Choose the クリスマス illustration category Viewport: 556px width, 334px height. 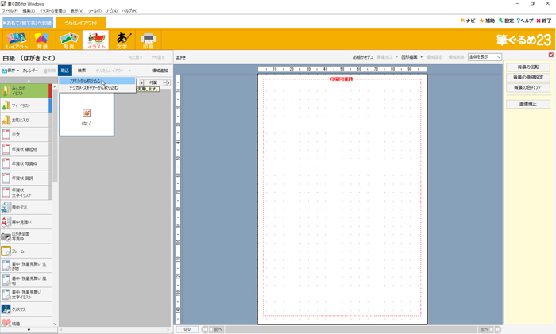click(25, 307)
